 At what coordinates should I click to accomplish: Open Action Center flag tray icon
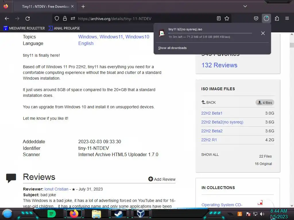pyautogui.click(x=248, y=214)
